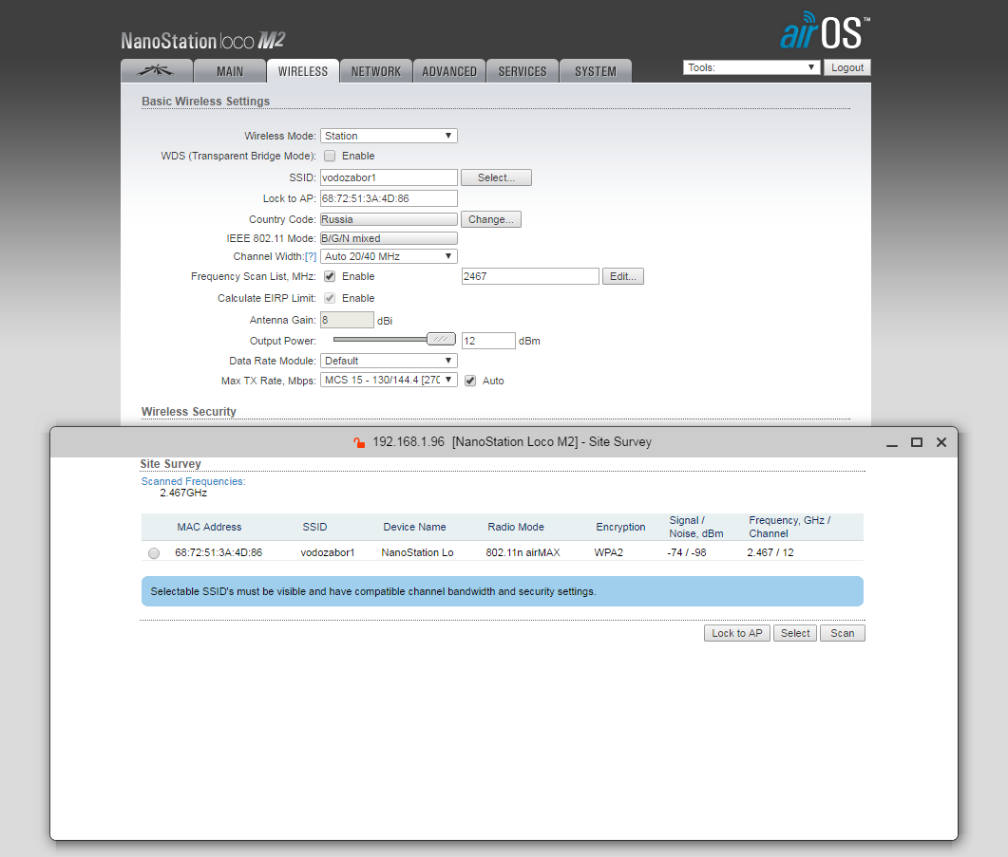Click the Signal / Noise, dBm column header
Image resolution: width=1008 pixels, height=857 pixels.
(696, 527)
